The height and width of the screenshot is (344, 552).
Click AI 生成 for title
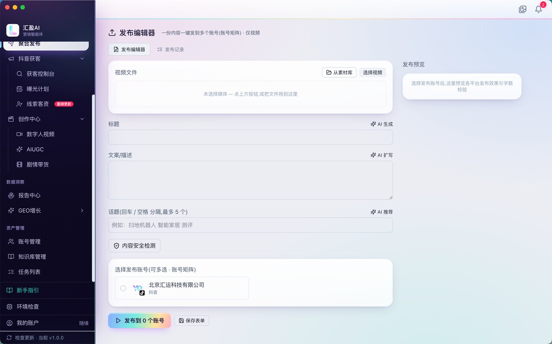click(x=382, y=124)
